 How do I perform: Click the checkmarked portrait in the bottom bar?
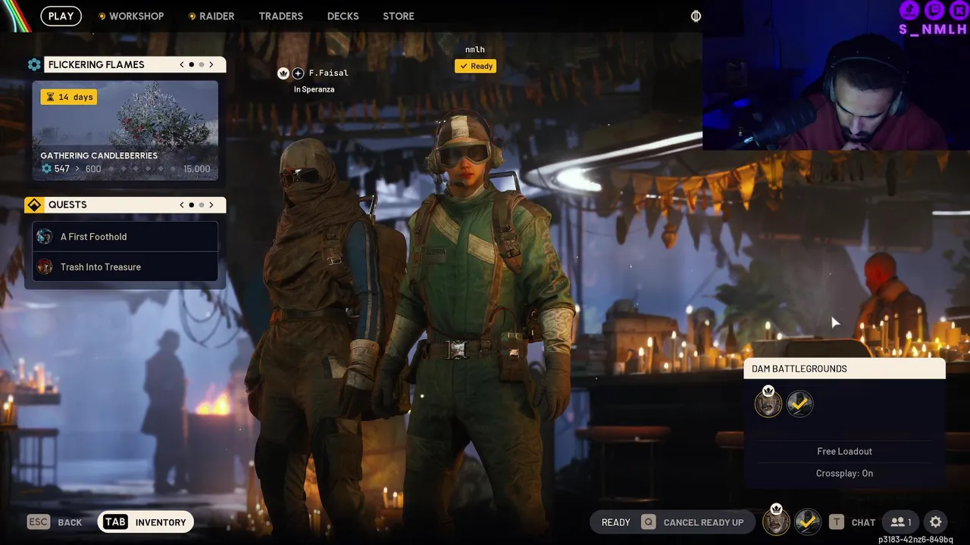point(808,522)
